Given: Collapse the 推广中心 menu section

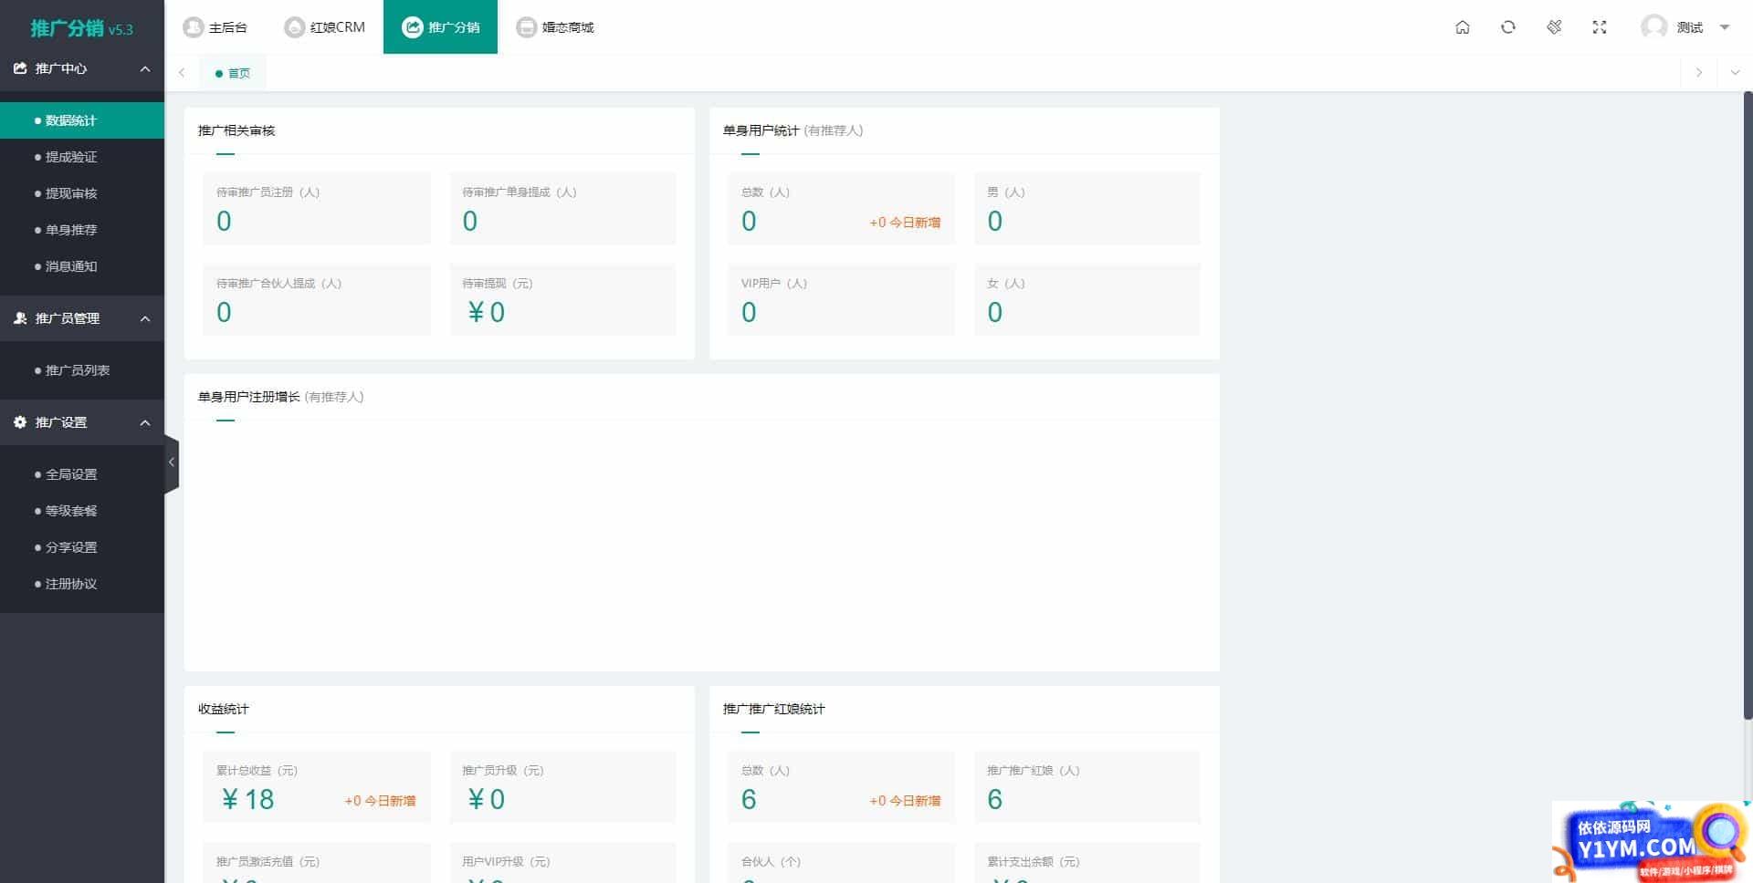Looking at the screenshot, I should [144, 68].
